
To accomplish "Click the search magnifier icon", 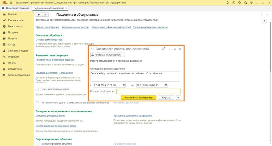I will click(245, 3).
